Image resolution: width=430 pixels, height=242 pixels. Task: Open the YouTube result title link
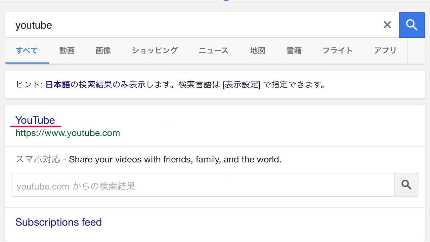pyautogui.click(x=35, y=120)
